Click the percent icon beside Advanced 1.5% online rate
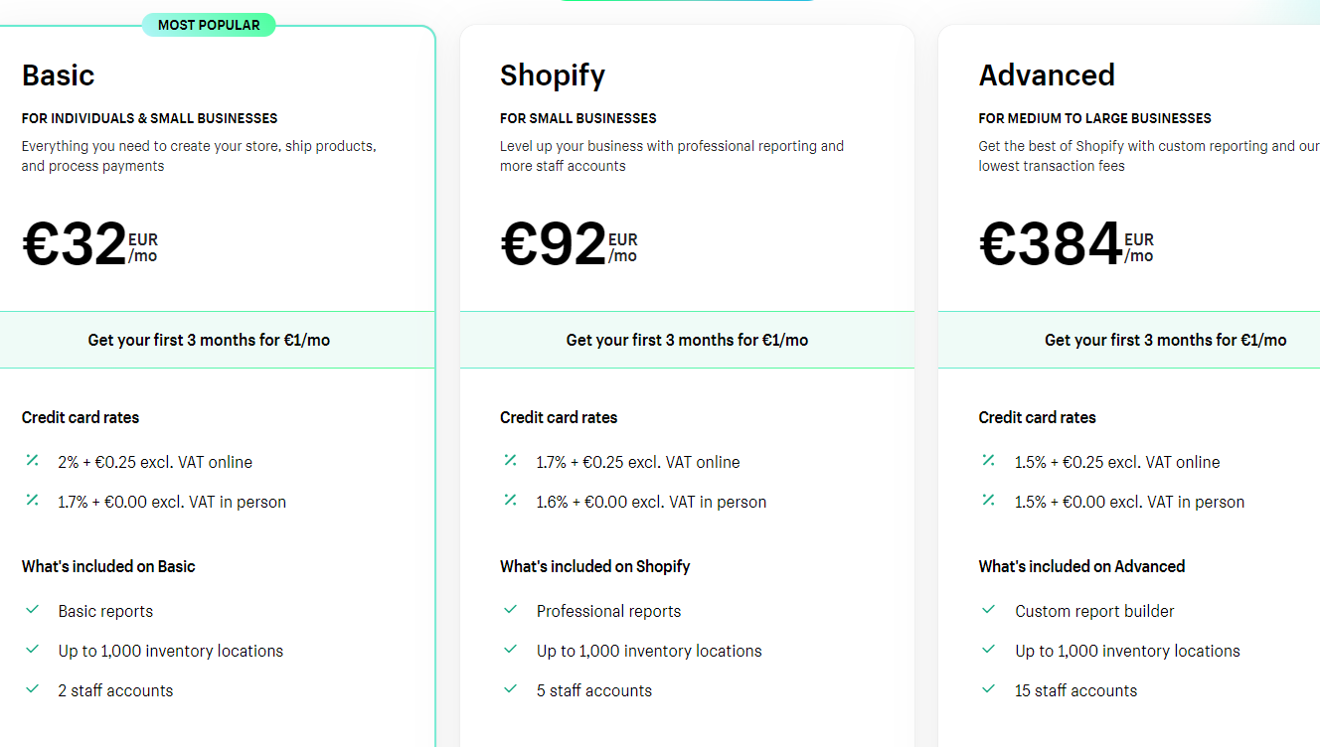Image resolution: width=1320 pixels, height=747 pixels. 988,461
